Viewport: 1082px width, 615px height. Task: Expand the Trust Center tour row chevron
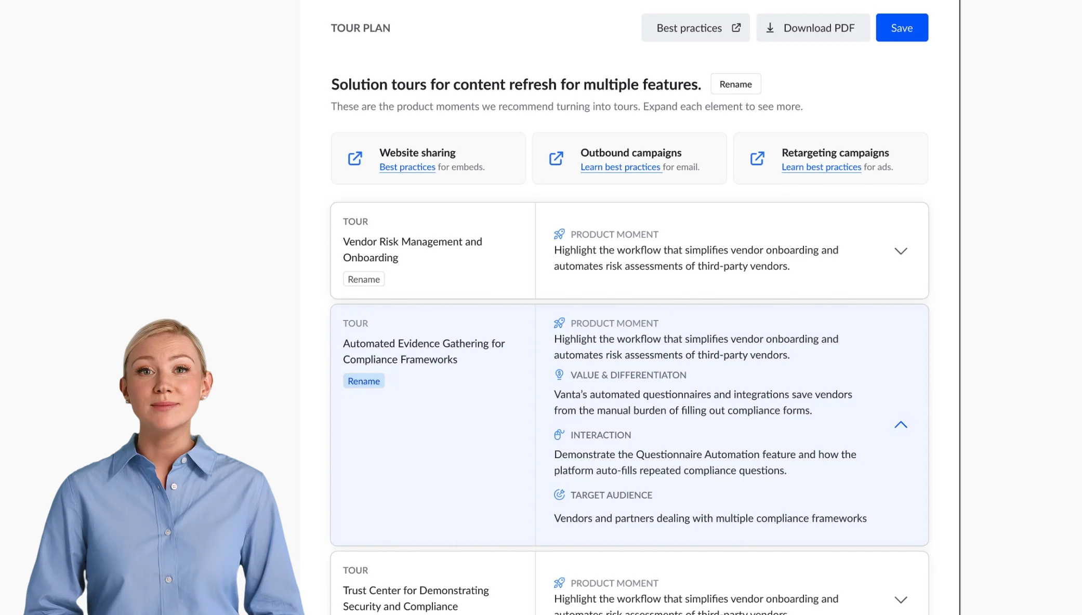(x=901, y=599)
